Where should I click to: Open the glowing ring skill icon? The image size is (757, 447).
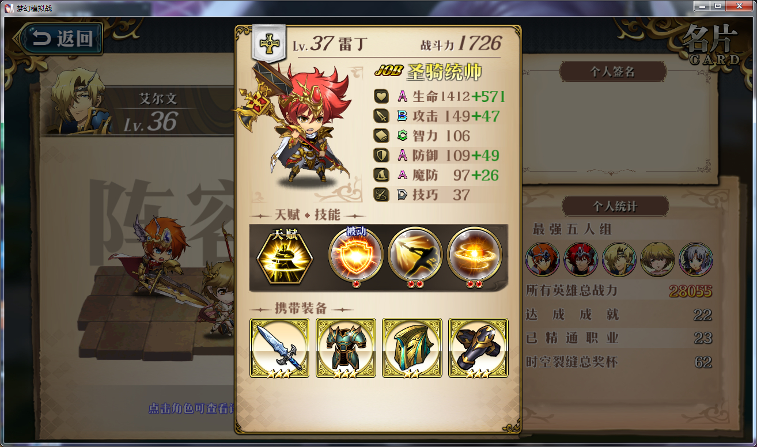pos(474,255)
